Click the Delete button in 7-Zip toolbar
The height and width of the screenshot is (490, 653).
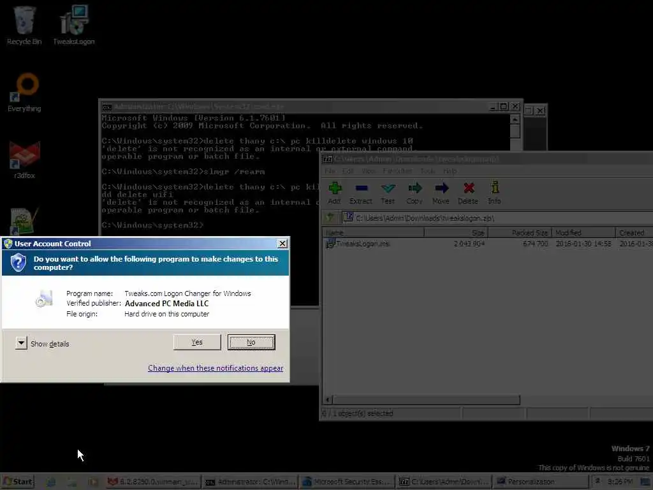[x=468, y=193]
